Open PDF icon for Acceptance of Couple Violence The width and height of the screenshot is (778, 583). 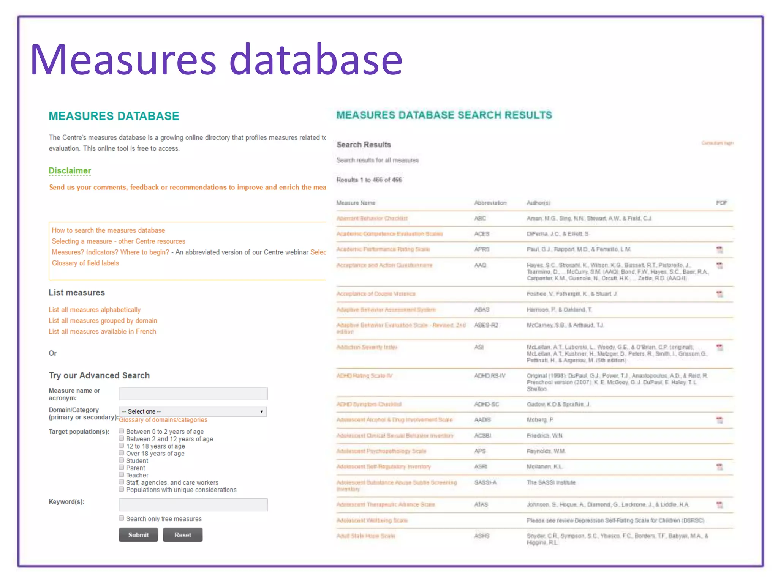click(719, 294)
